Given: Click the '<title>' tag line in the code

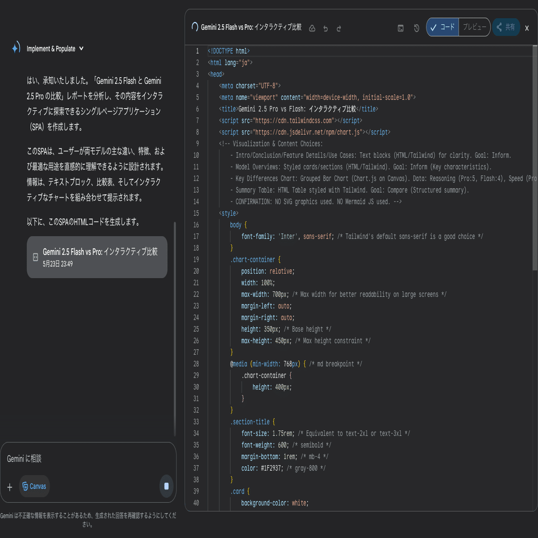Looking at the screenshot, I should (299, 109).
